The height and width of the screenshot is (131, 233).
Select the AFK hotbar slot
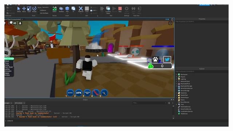click(79, 93)
